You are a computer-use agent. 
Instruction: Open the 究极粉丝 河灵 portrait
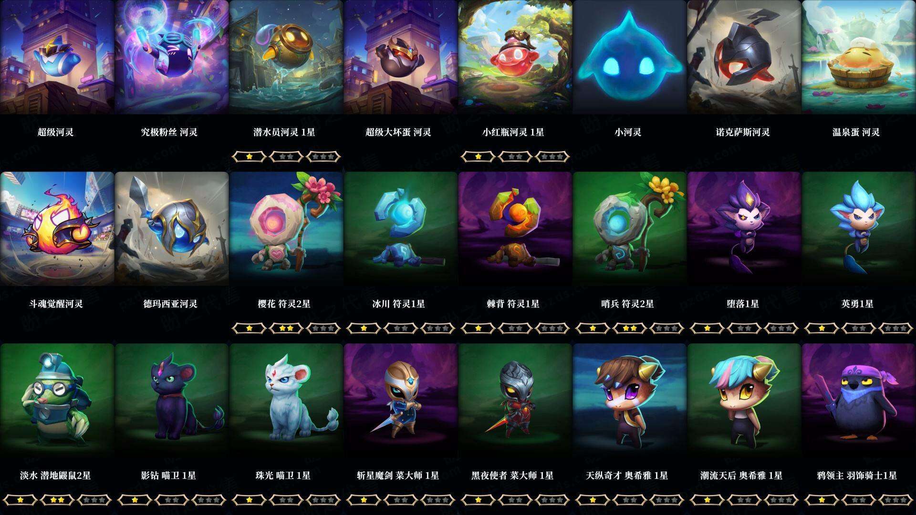[x=171, y=57]
